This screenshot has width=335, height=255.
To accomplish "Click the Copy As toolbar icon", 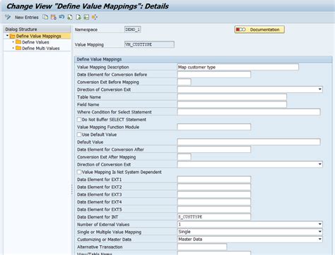I will tap(45, 17).
